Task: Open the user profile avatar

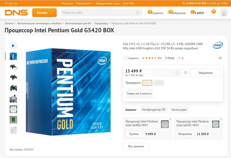Action: pos(224,14)
